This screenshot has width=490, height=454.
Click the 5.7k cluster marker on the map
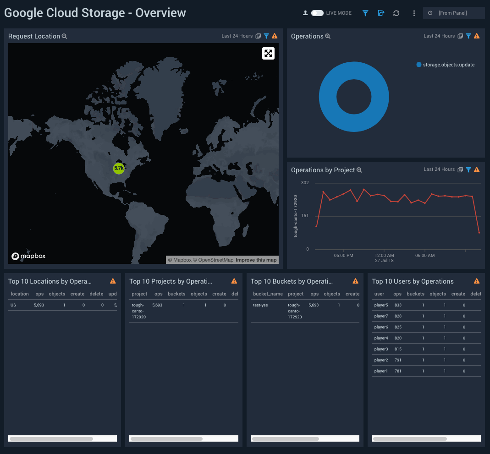pos(119,168)
